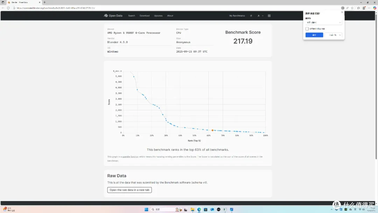Go to My Benchmarks
378x213 pixels.
pyautogui.click(x=237, y=16)
